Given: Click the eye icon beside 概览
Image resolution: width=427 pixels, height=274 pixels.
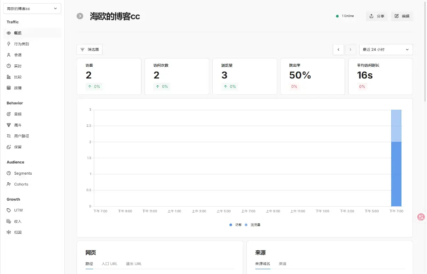Looking at the screenshot, I should [x=9, y=33].
